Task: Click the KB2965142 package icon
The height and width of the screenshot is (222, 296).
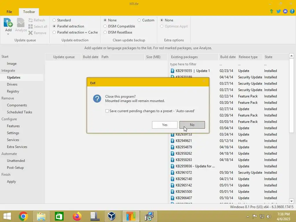Action: [x=172, y=185]
